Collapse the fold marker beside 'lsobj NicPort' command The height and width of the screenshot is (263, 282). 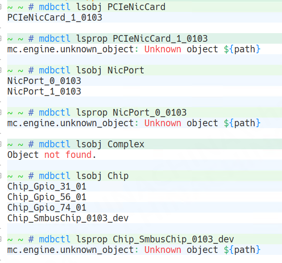[x=0, y=70]
